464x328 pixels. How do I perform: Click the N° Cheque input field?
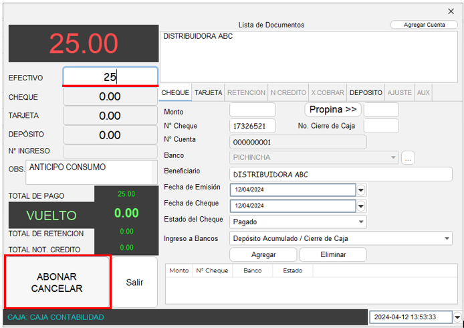[252, 126]
